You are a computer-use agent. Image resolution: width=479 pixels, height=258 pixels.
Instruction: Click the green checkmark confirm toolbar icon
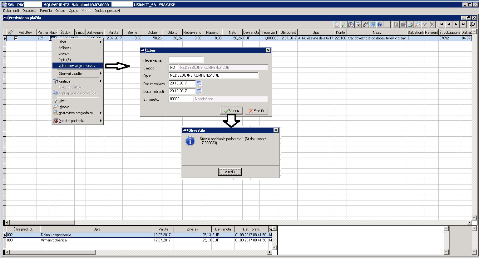click(x=344, y=24)
